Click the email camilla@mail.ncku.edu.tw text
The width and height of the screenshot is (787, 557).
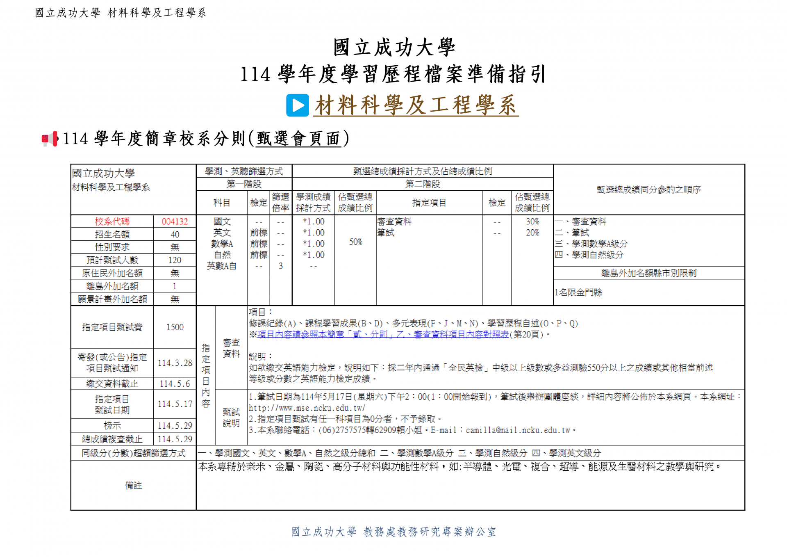(x=518, y=430)
